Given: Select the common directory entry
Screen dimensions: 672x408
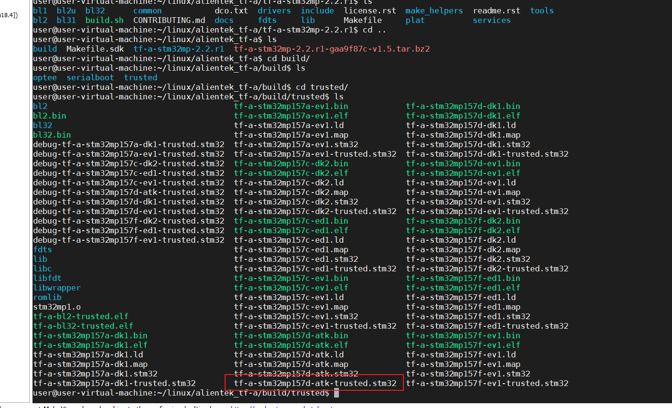Looking at the screenshot, I should [x=148, y=11].
